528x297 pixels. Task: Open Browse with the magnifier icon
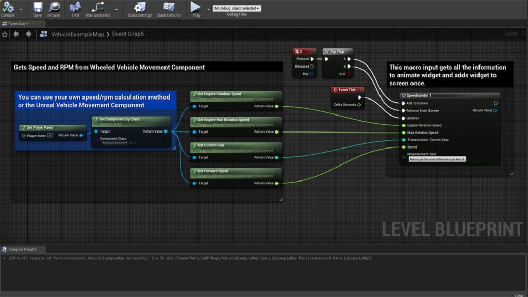tap(54, 7)
